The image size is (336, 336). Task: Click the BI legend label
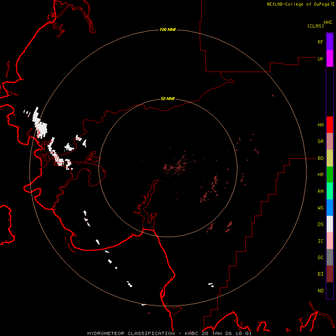coord(320,274)
